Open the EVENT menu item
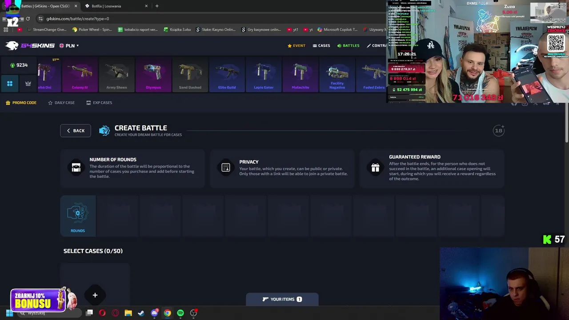This screenshot has width=569, height=320. coord(297,45)
